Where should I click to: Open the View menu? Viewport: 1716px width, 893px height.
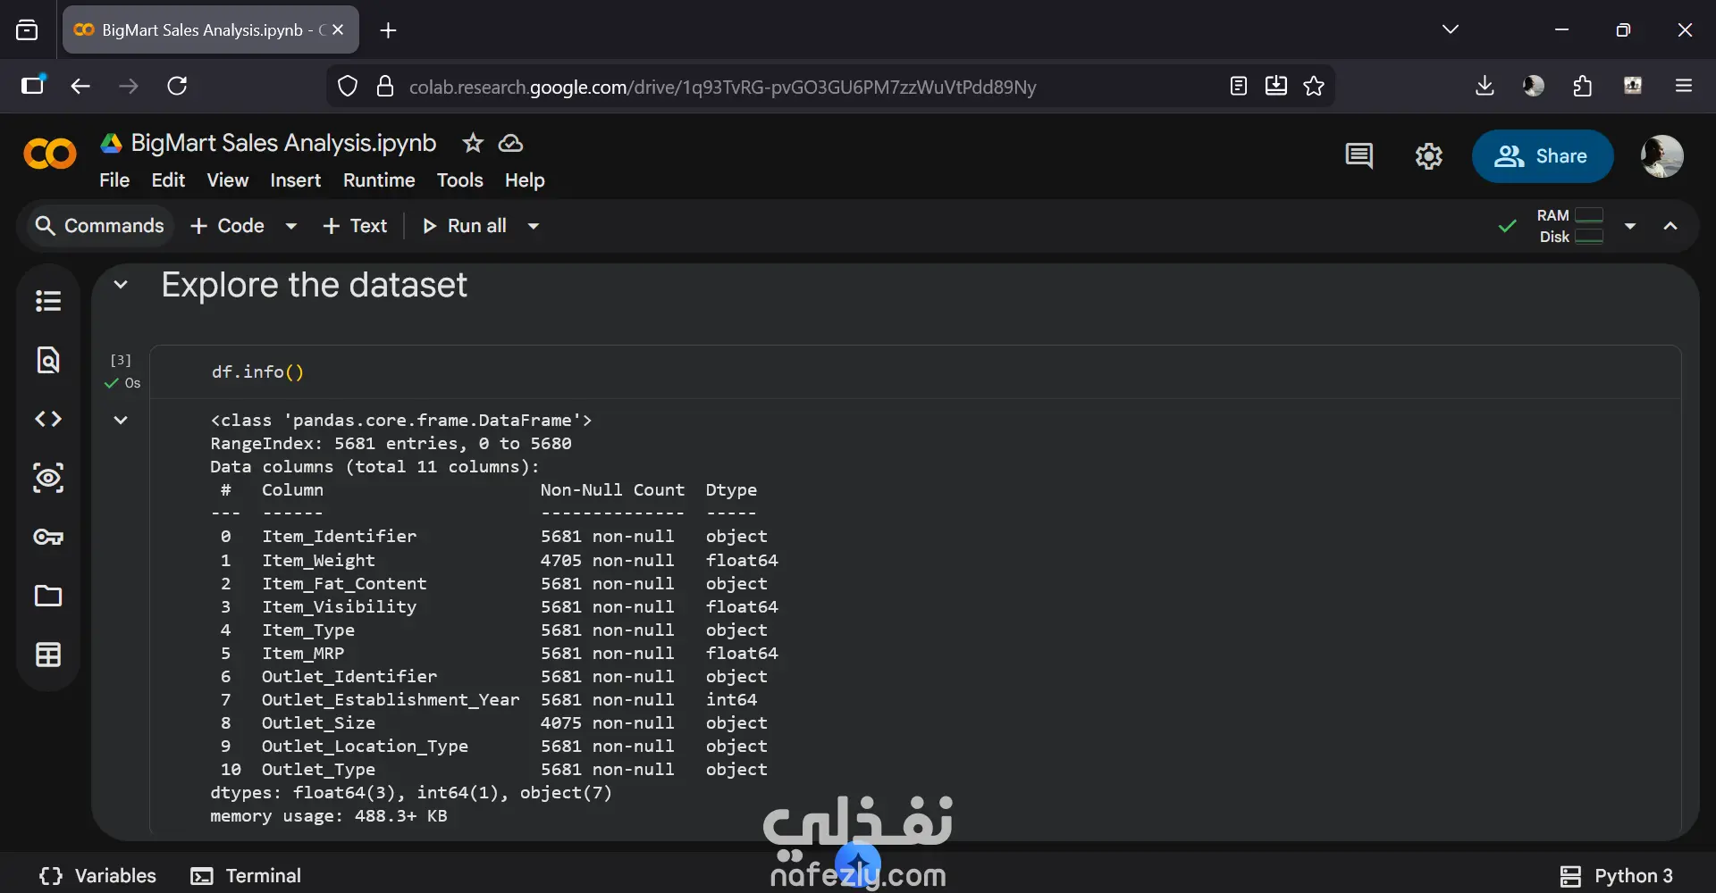[228, 180]
